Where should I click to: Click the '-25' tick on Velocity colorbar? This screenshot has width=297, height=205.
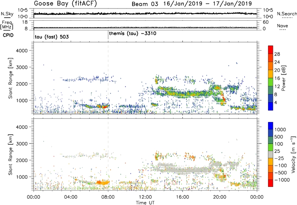[279, 158]
